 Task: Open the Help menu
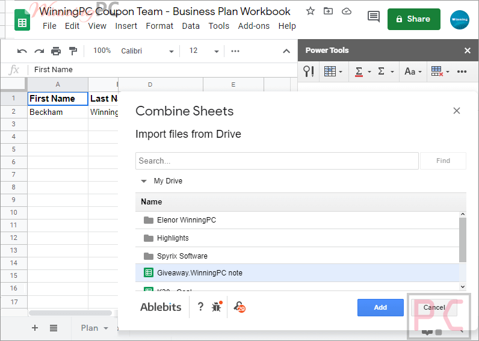287,26
